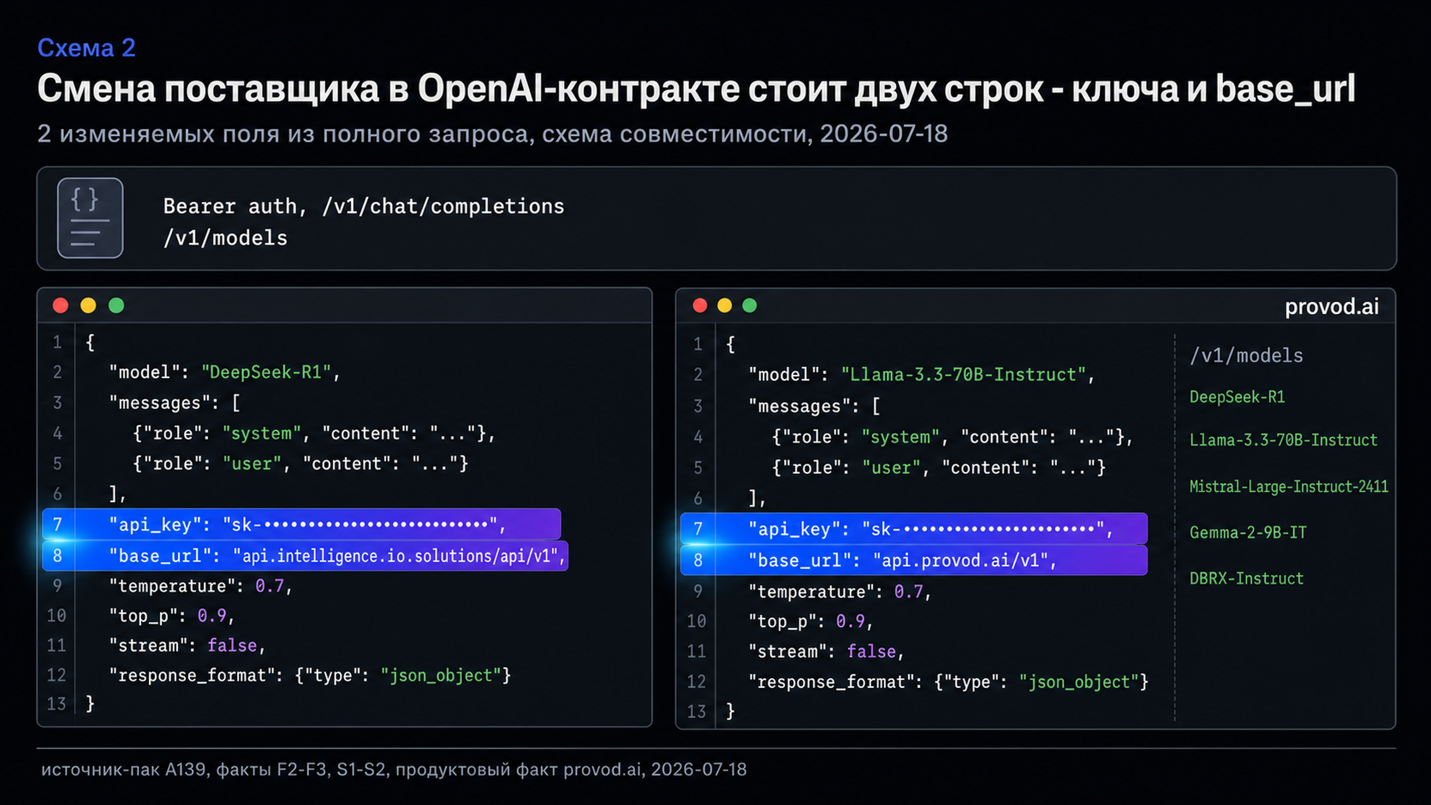
Task: Select DeepSeek-R1 in the models list
Action: click(x=1237, y=397)
